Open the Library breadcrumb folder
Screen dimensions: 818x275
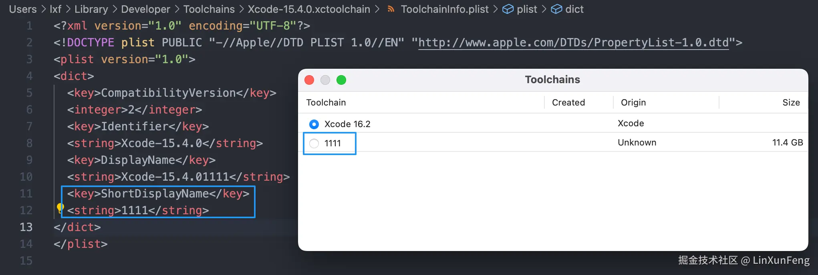point(91,9)
